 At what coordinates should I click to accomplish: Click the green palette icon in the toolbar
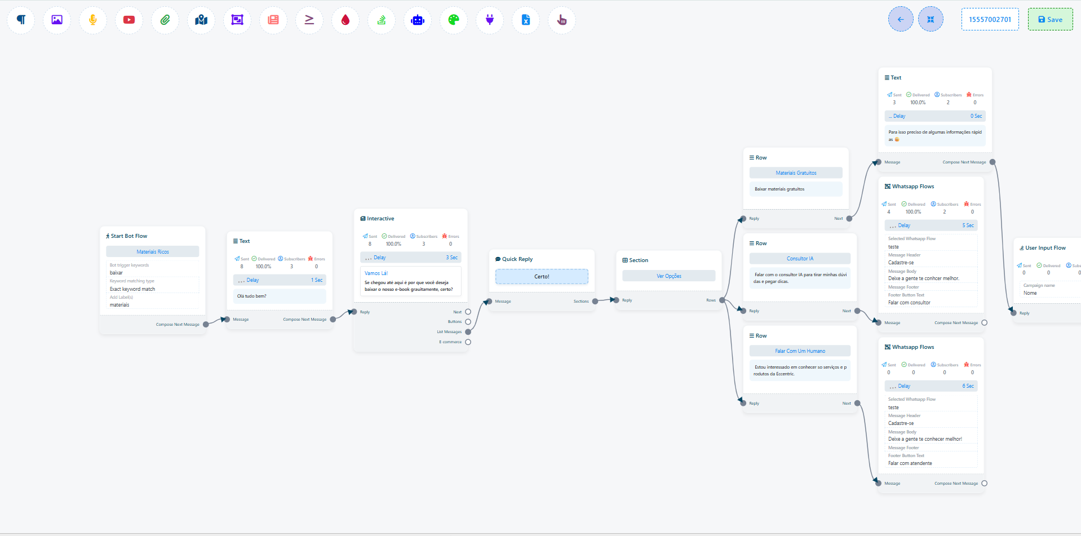(x=454, y=20)
